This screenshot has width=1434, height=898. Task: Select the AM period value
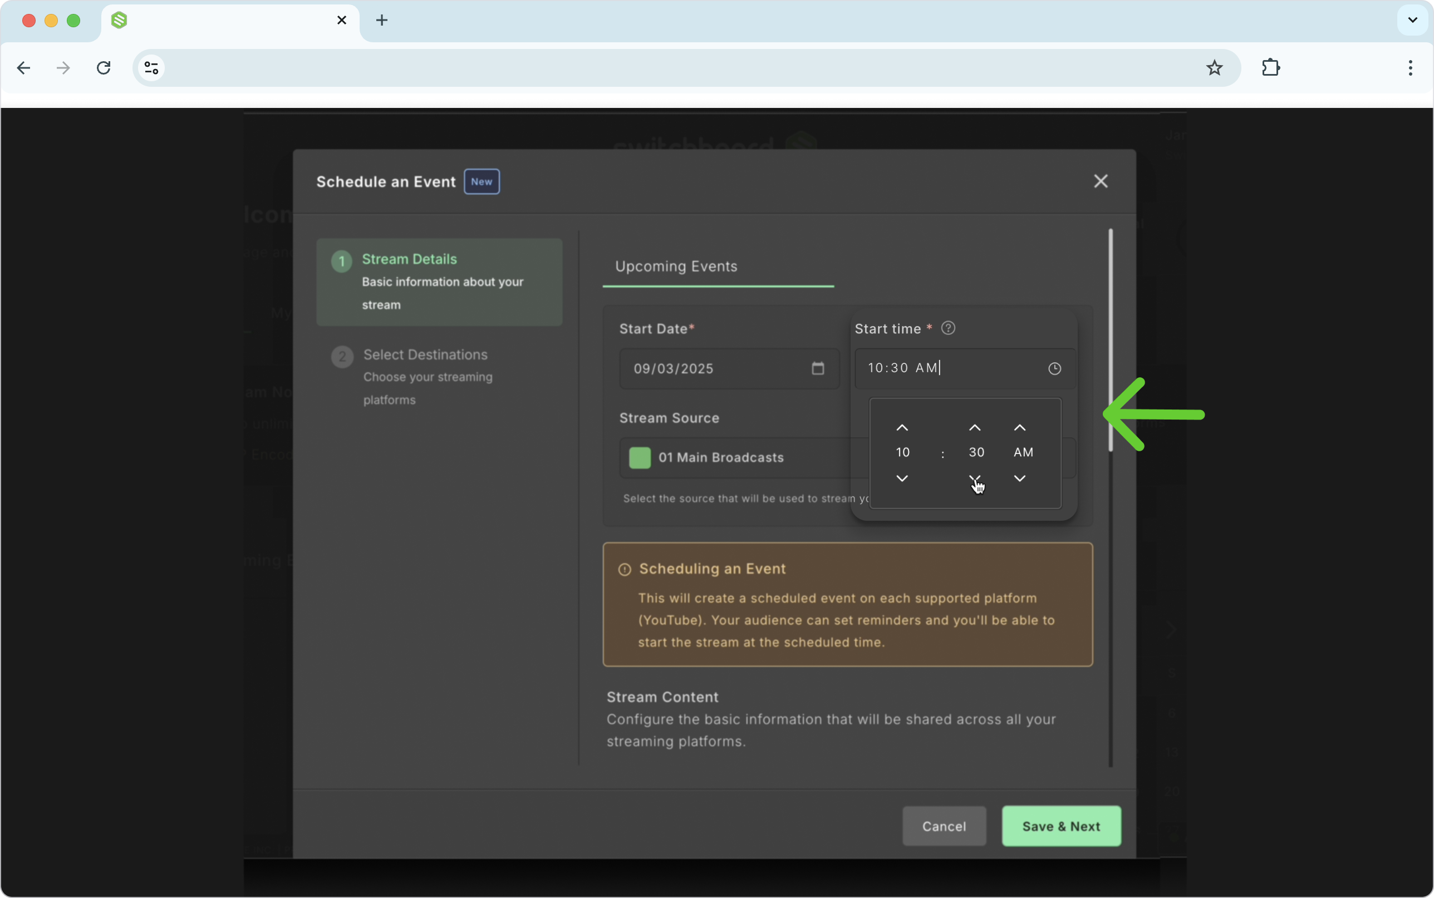click(1023, 452)
